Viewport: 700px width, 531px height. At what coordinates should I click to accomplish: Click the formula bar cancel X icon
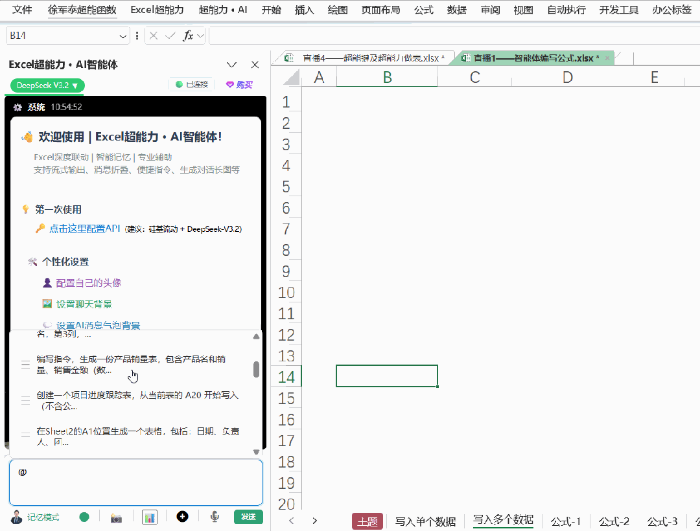click(x=154, y=36)
